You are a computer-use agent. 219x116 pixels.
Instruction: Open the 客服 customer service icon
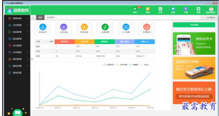[x=198, y=9]
